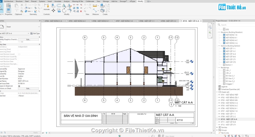This screenshot has height=137, width=255.
Task: Click the zoom region icon in navigation bar
Action: pos(210,33)
